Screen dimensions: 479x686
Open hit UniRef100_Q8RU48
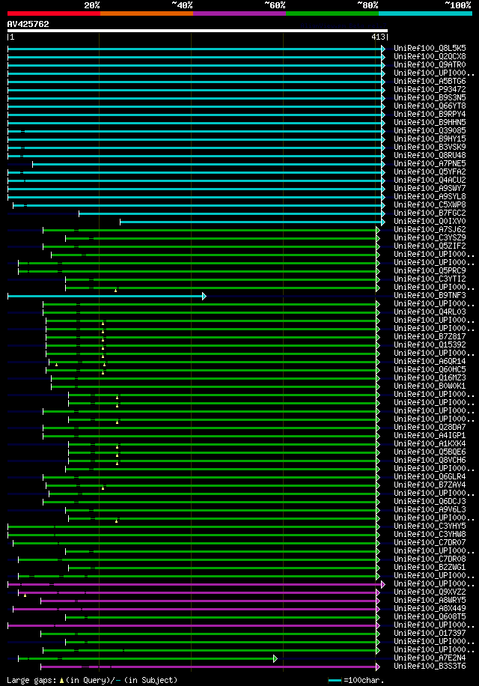430,155
